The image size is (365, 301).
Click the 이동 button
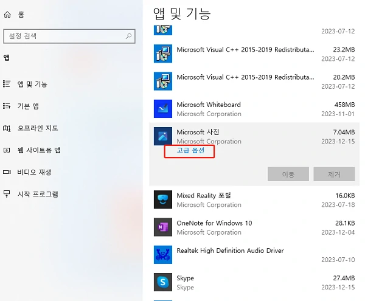click(x=288, y=174)
